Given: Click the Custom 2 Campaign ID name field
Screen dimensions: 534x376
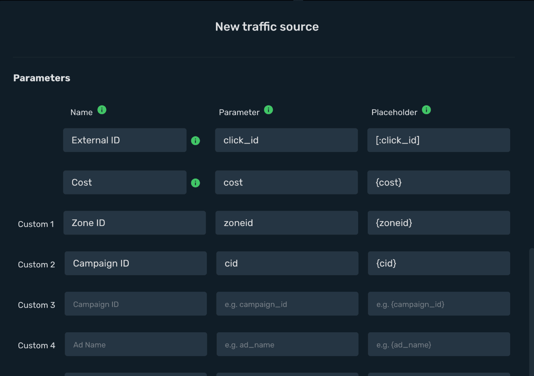Looking at the screenshot, I should click(136, 263).
